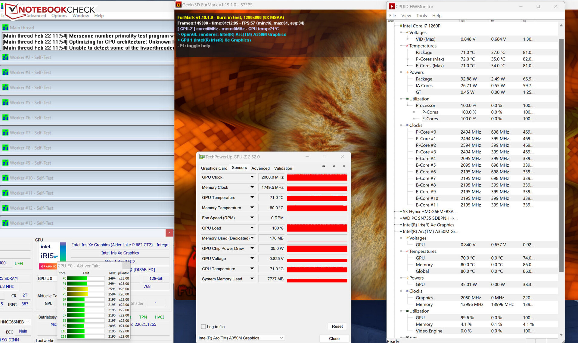Screen dimensions: 578x343
Task: Switch to the Graphics Card tab
Action: tap(214, 168)
